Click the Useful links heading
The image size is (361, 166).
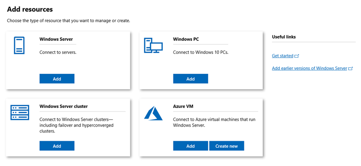[x=284, y=37]
